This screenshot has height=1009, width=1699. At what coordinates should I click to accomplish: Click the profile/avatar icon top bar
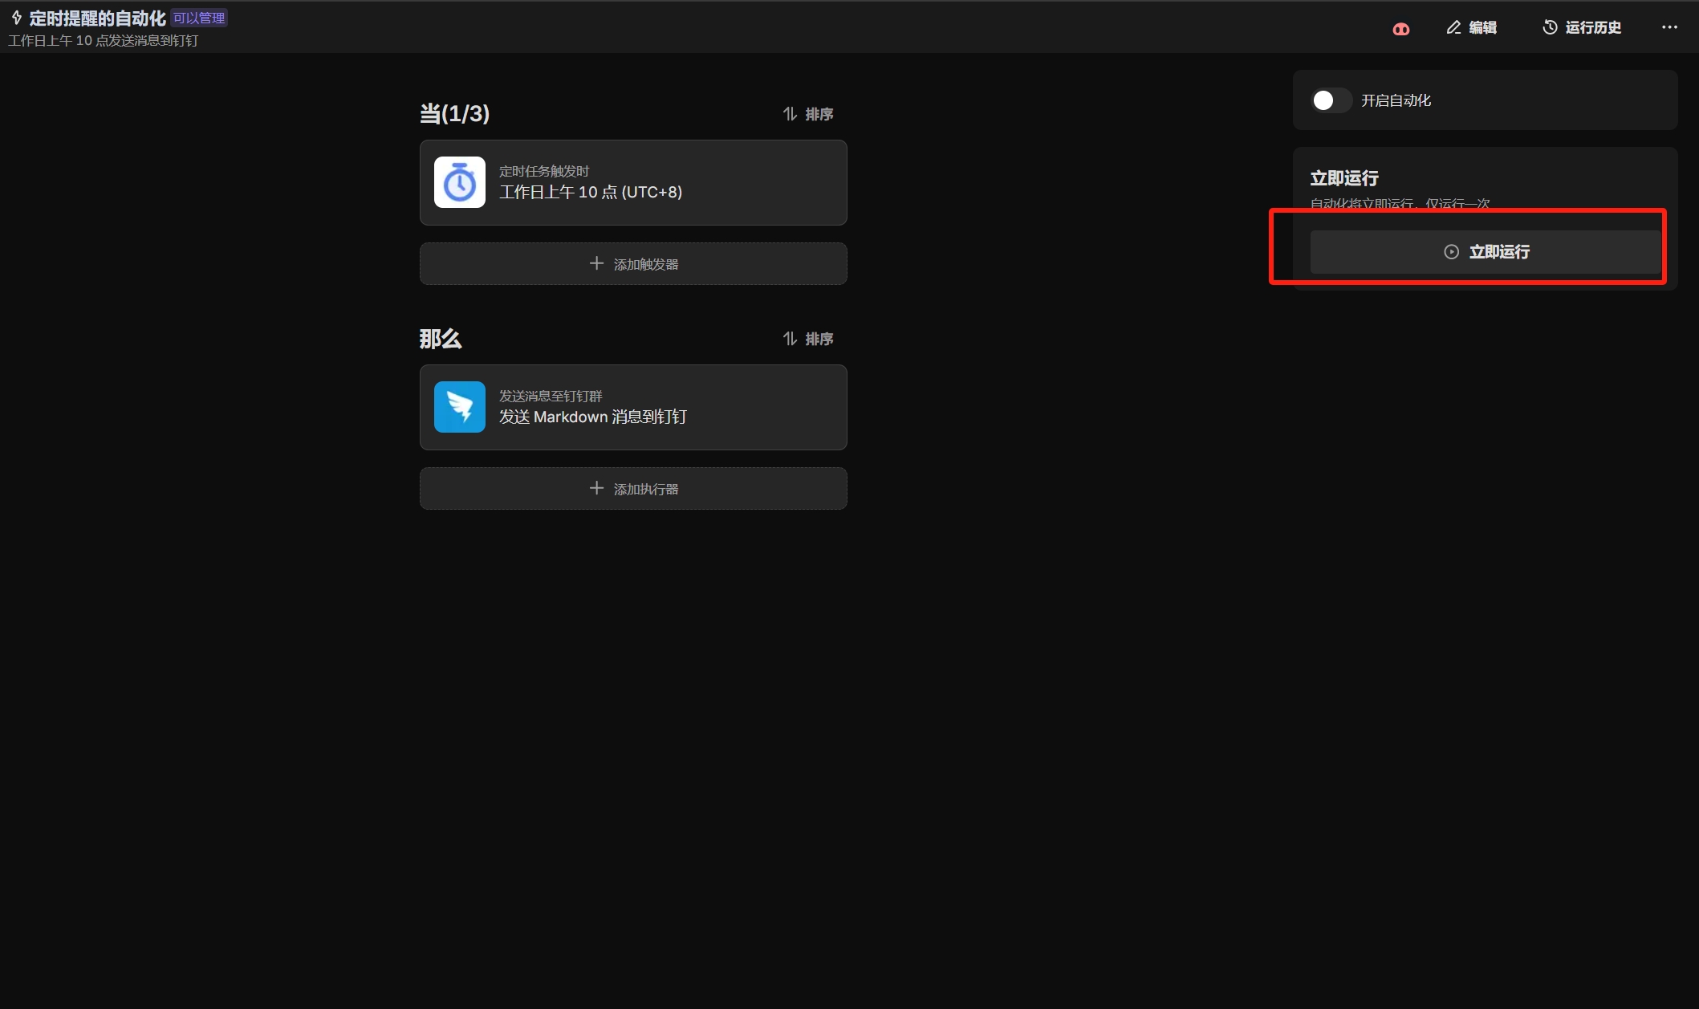[1401, 26]
